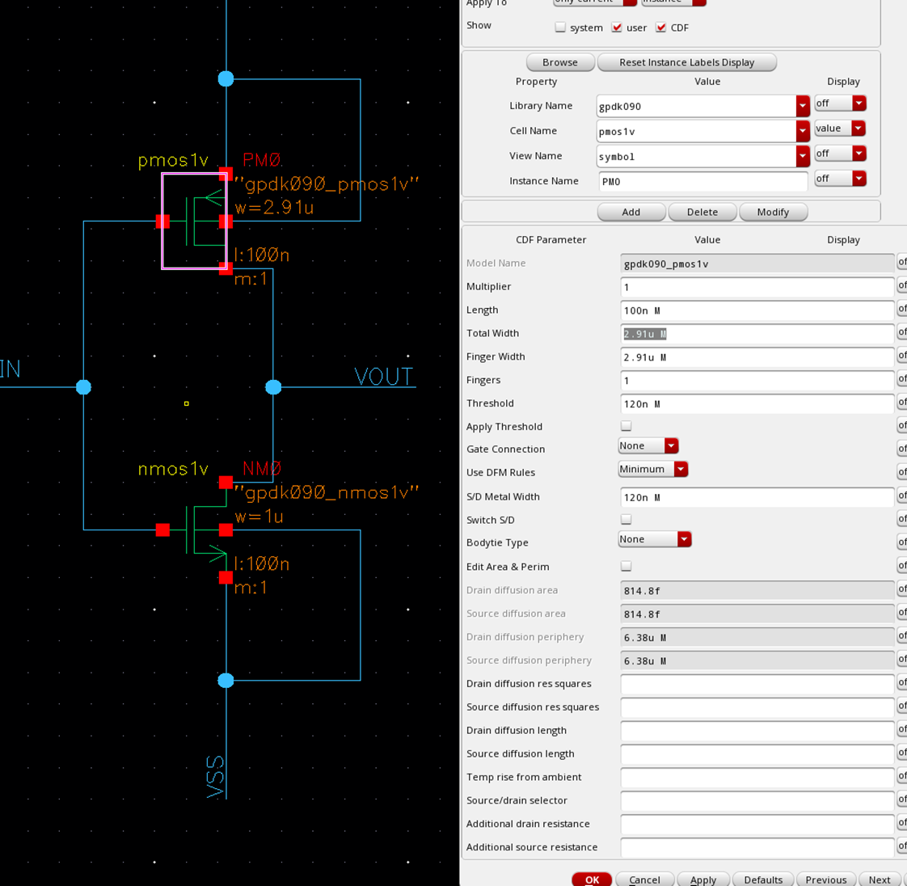Click Drain diffusion res squares field
This screenshot has width=907, height=886.
pos(757,684)
